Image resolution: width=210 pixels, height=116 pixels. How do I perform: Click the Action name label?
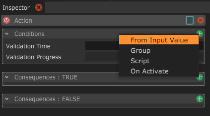23,20
